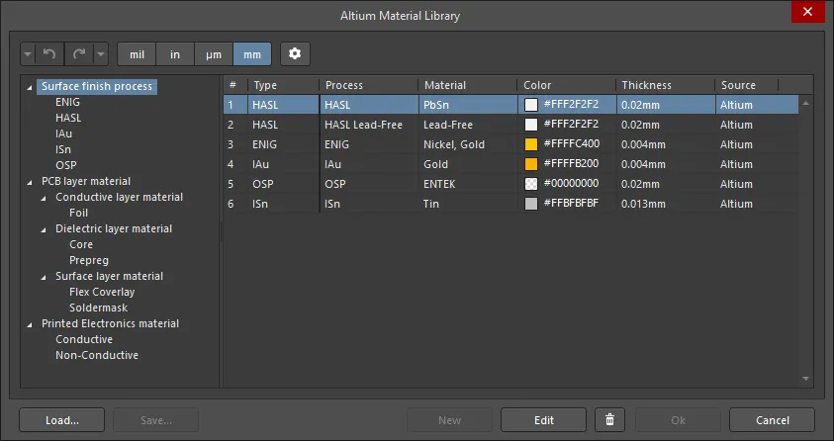Select the mm units button
This screenshot has width=834, height=441.
point(252,54)
